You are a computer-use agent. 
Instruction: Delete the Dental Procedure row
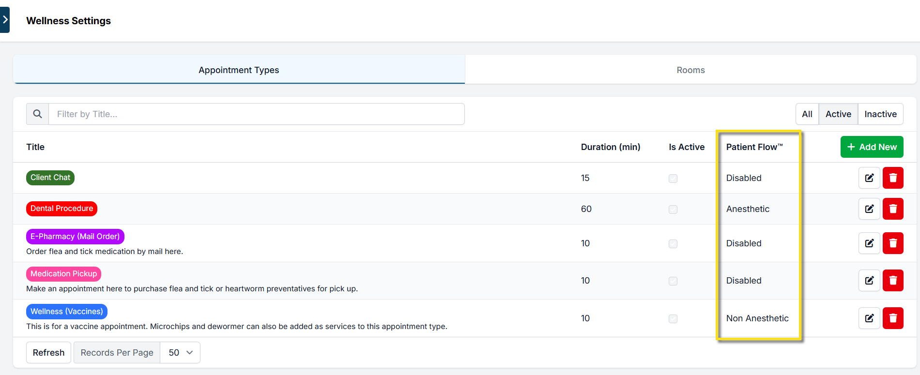893,209
